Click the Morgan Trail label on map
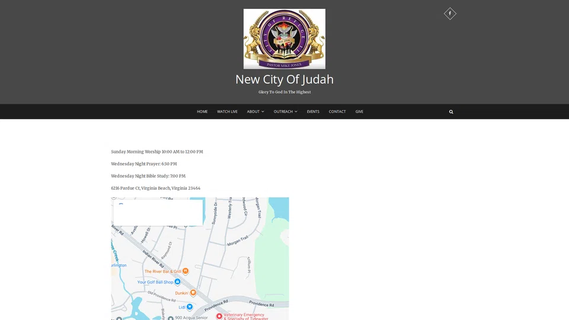Viewport: 569px width, 320px height. click(x=238, y=241)
